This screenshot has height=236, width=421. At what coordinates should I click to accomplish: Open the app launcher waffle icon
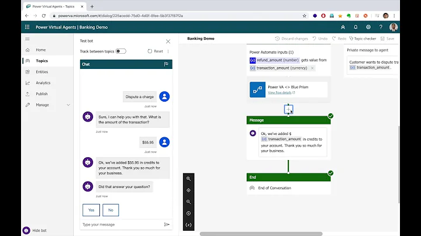tap(27, 27)
